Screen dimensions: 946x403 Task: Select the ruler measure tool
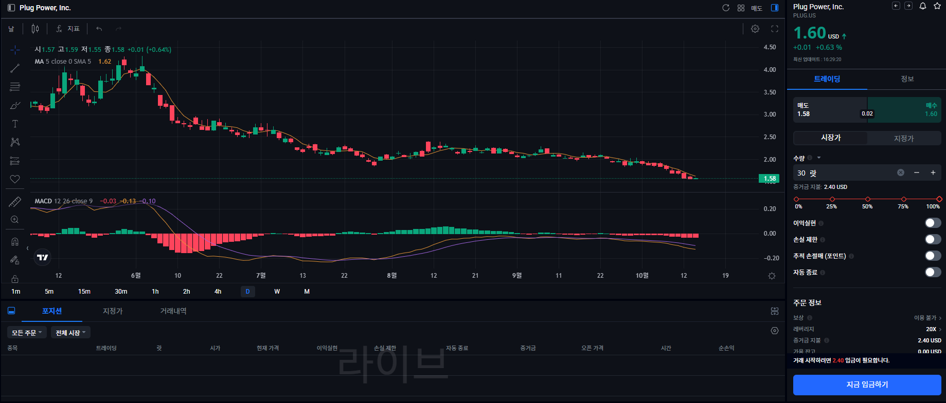[x=15, y=202]
